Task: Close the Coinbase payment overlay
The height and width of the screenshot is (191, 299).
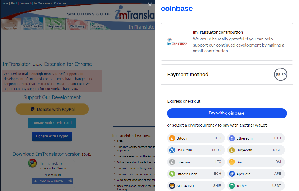Action: 150,4
